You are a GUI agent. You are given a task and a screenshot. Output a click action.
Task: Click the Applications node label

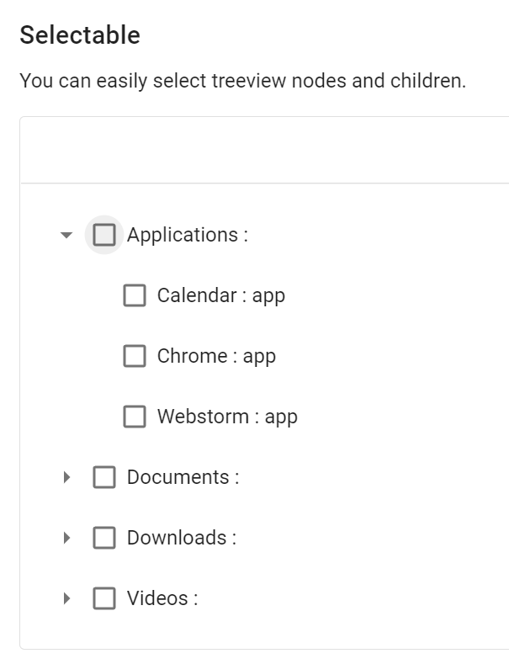click(x=187, y=235)
